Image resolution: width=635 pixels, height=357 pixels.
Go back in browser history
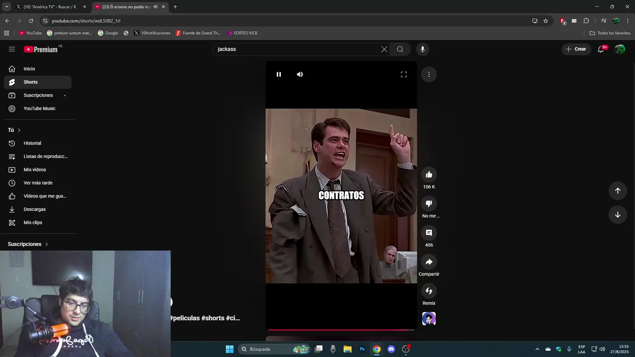7,21
